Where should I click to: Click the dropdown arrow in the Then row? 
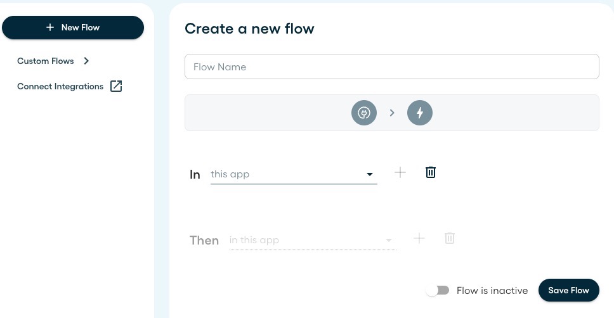(x=388, y=240)
